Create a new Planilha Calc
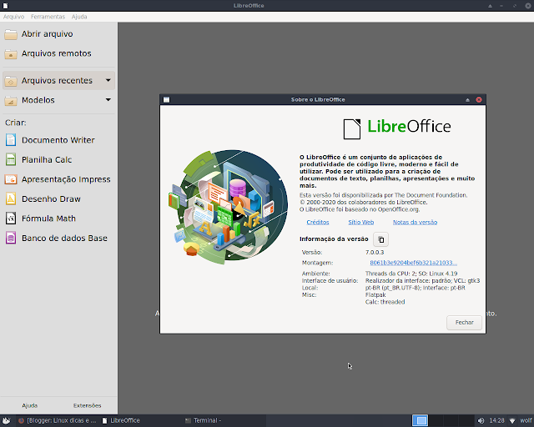Image resolution: width=534 pixels, height=427 pixels. click(x=47, y=159)
